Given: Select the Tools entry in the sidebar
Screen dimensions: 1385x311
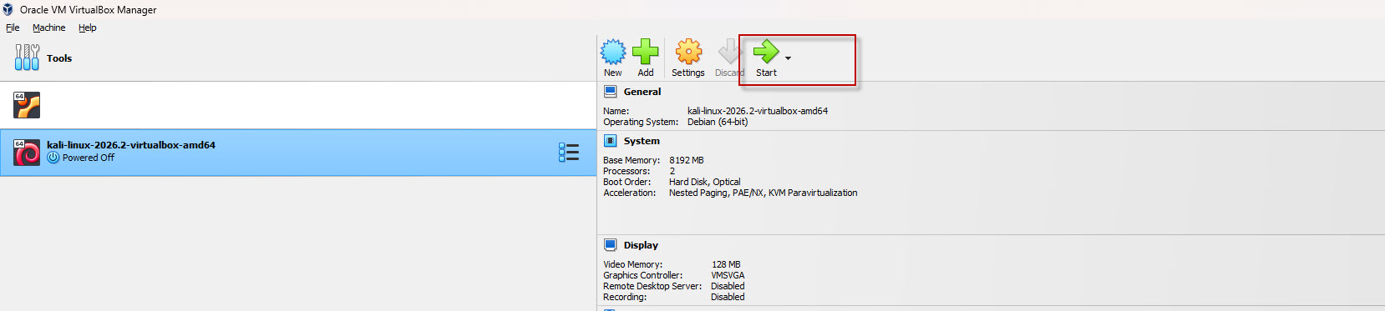Looking at the screenshot, I should 297,58.
